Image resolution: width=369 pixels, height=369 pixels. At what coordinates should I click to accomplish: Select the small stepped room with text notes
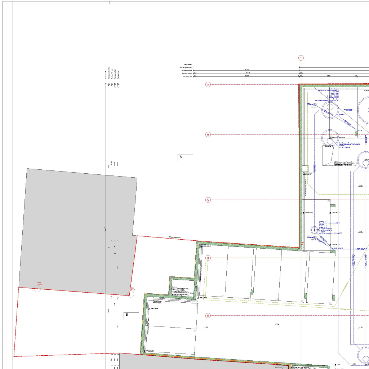click(x=182, y=288)
